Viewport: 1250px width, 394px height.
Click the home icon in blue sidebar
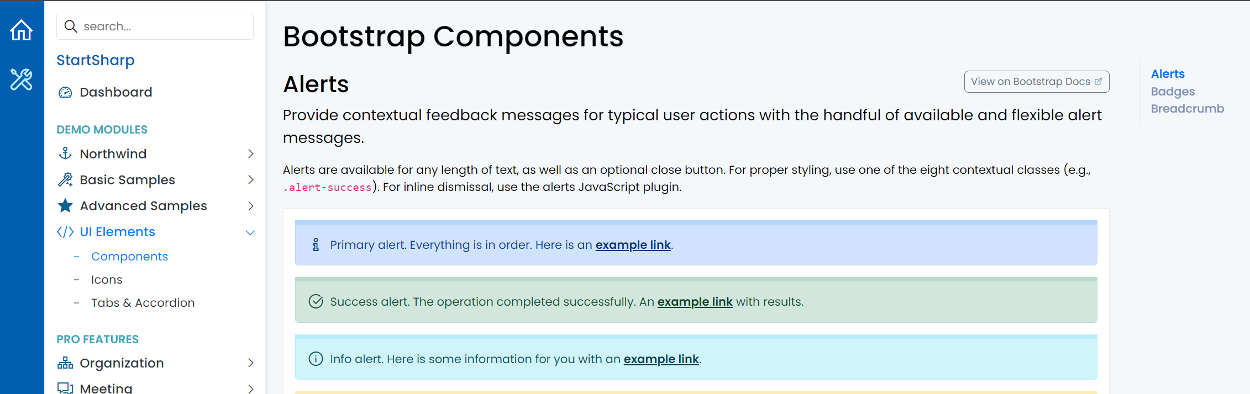coord(22,30)
